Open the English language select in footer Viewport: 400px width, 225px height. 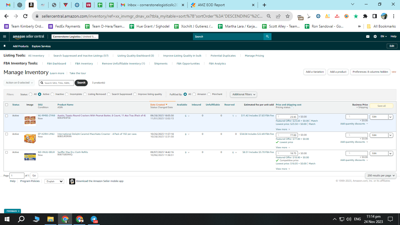coord(54,181)
